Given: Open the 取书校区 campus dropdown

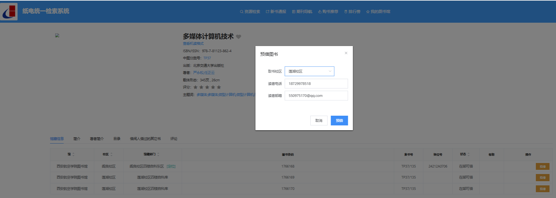Looking at the screenshot, I should click(309, 71).
